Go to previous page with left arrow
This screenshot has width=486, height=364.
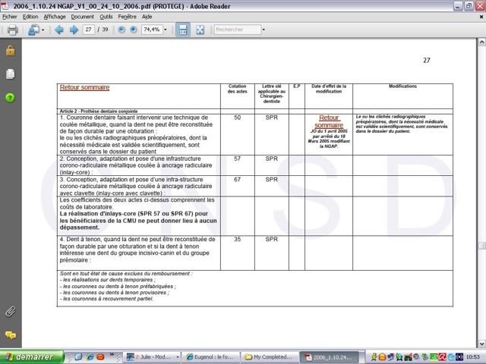[x=58, y=30]
